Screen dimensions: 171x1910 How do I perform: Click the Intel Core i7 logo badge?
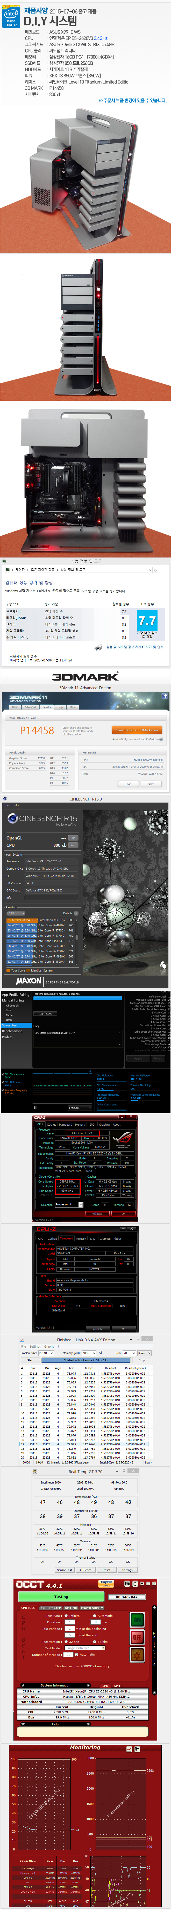pos(11,18)
